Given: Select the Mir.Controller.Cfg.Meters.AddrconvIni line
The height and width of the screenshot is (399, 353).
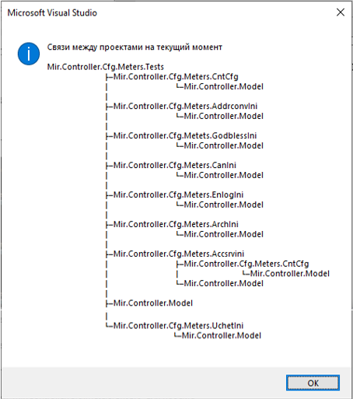Looking at the screenshot, I should point(185,107).
